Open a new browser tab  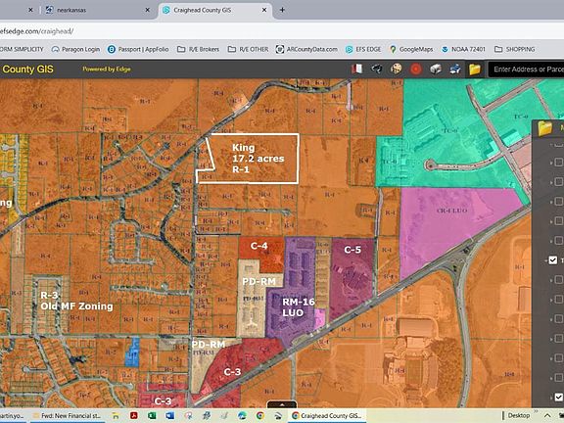click(x=282, y=10)
